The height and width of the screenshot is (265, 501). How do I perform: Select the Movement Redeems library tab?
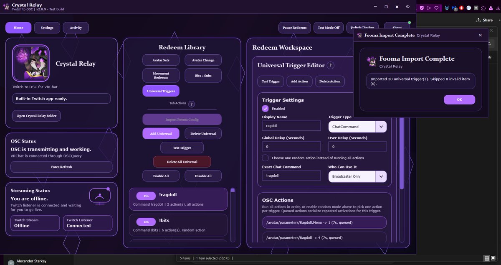[x=161, y=75]
